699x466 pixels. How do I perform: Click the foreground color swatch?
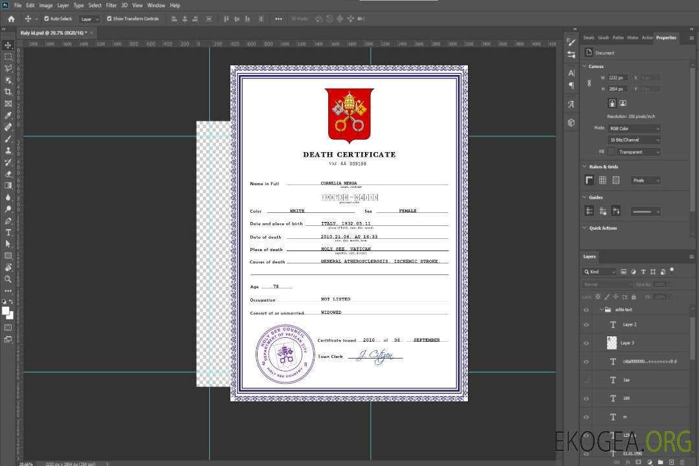[x=6, y=311]
